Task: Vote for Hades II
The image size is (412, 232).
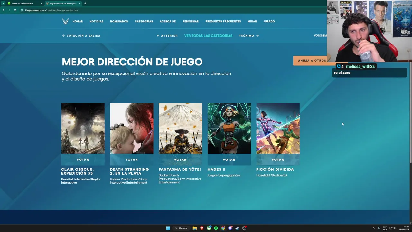Action: pos(229,159)
